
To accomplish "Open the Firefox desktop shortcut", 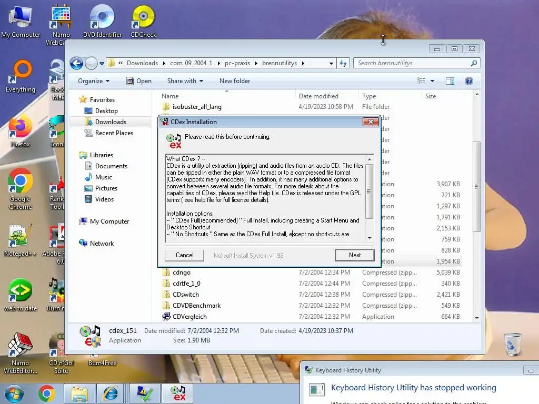I will coord(20,132).
